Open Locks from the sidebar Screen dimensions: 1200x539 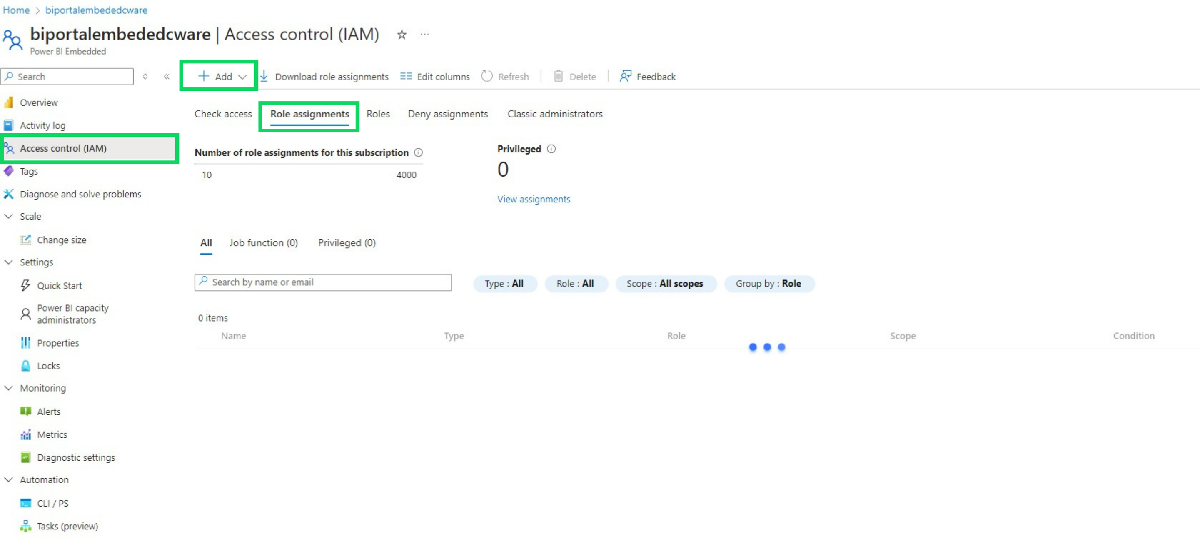[48, 366]
